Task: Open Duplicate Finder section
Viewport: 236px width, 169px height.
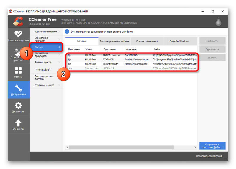Action: pos(47,70)
